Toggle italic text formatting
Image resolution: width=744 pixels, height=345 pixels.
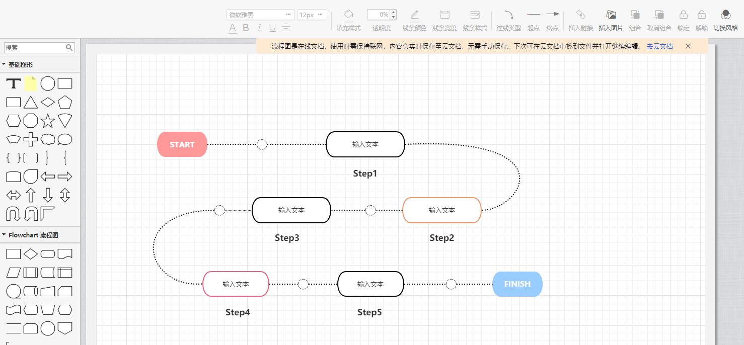pos(259,28)
